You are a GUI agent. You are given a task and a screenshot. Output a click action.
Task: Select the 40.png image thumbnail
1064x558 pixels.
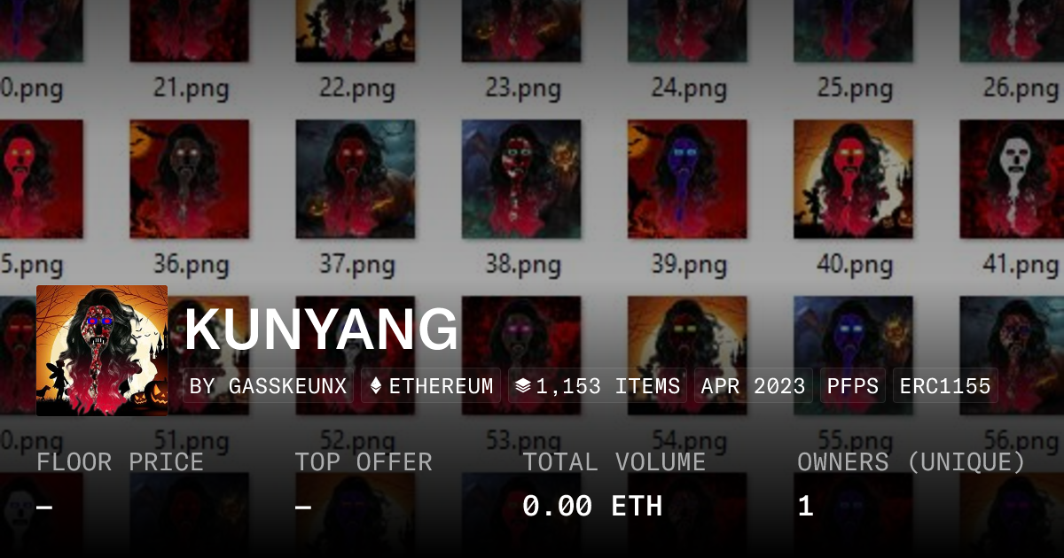pos(853,179)
